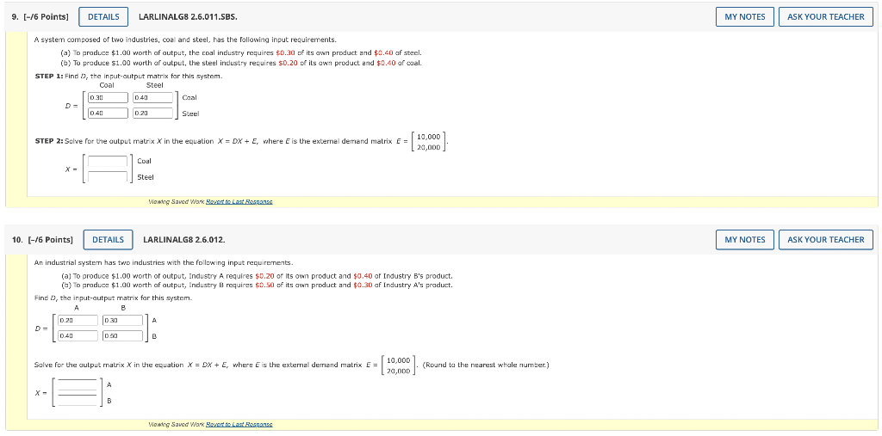Open DETAILS for question 10

108,240
